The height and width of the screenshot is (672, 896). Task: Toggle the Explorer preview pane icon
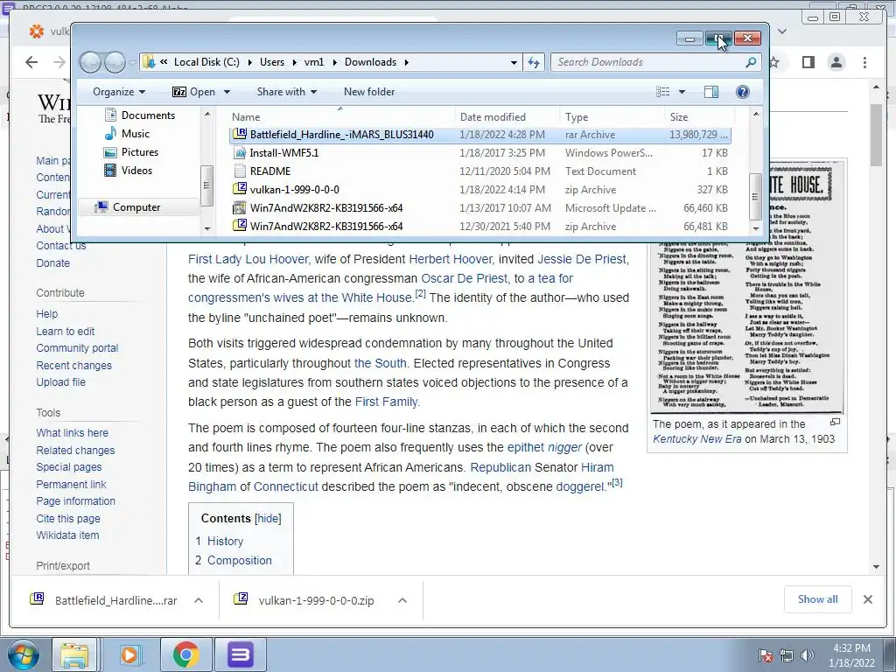(710, 92)
